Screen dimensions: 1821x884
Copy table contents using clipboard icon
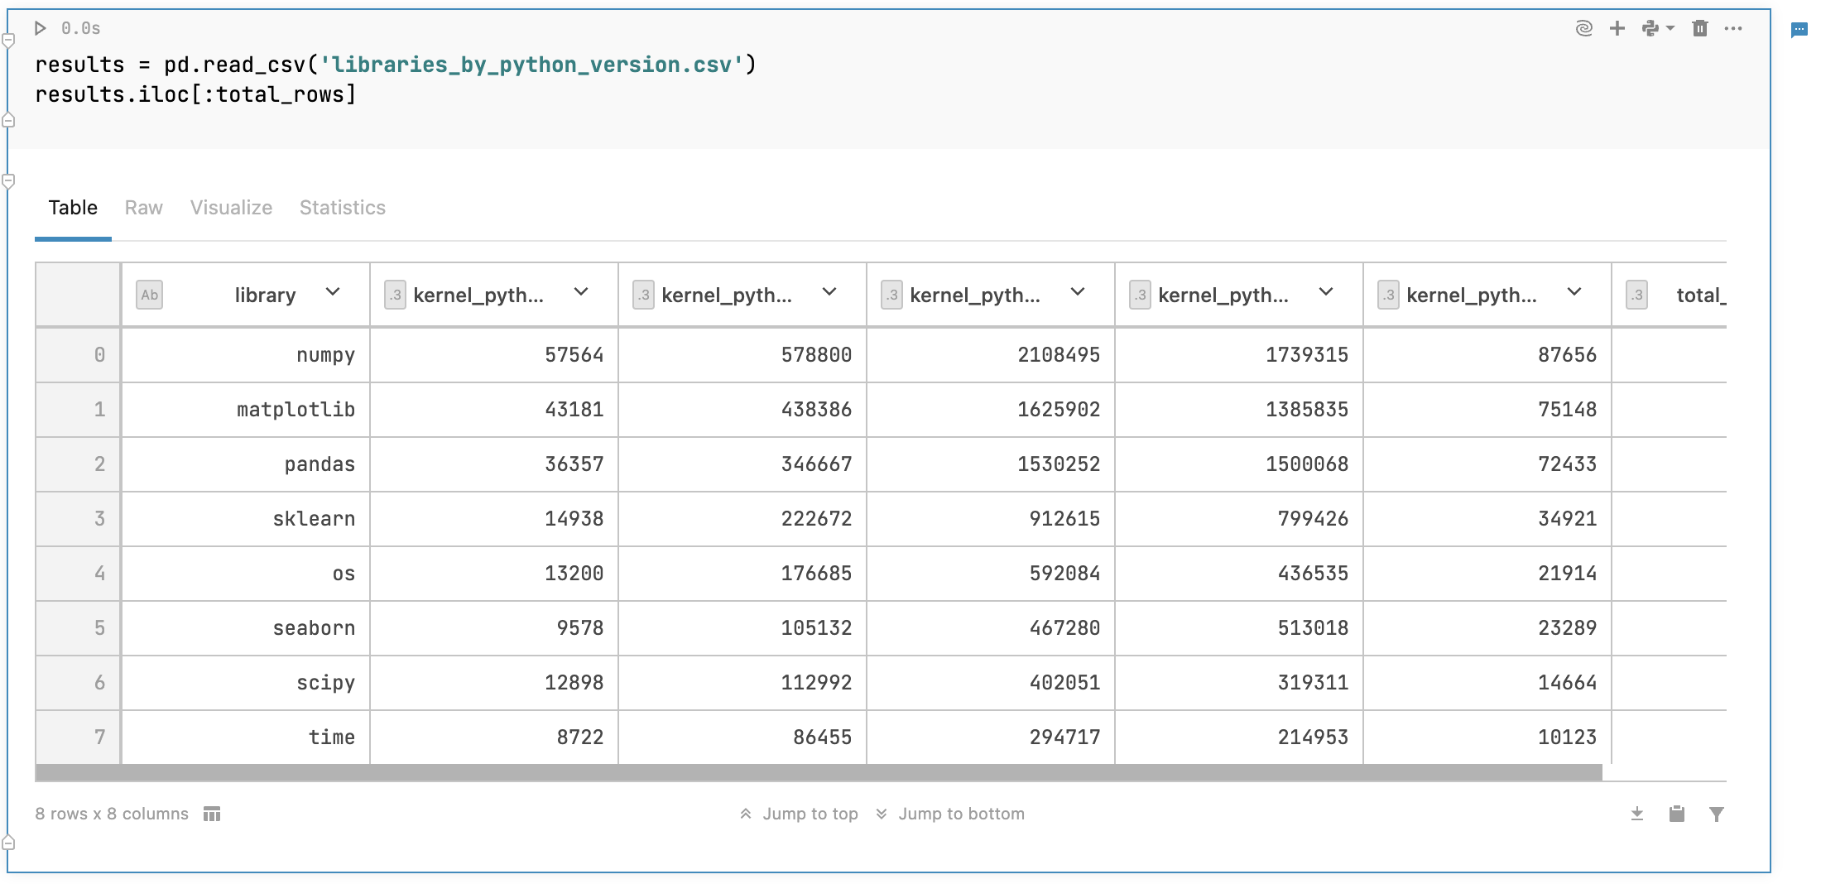tap(1677, 814)
